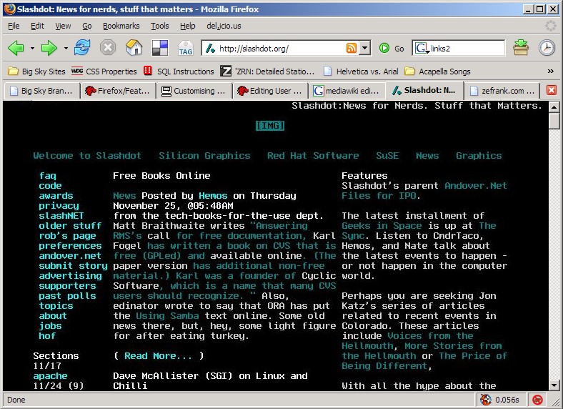
Task: Expand the Forward button history dropdown
Action: (66, 48)
